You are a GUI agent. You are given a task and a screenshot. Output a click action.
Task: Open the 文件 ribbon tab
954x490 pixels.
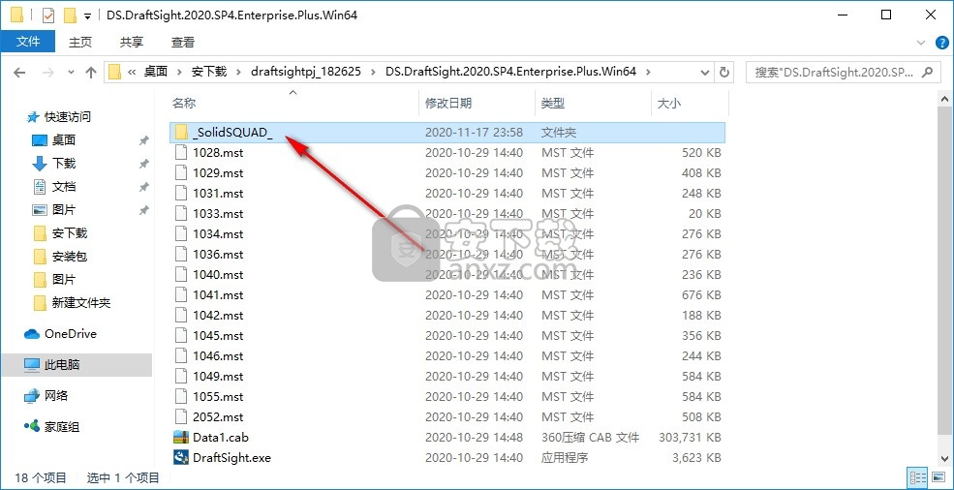click(x=28, y=42)
